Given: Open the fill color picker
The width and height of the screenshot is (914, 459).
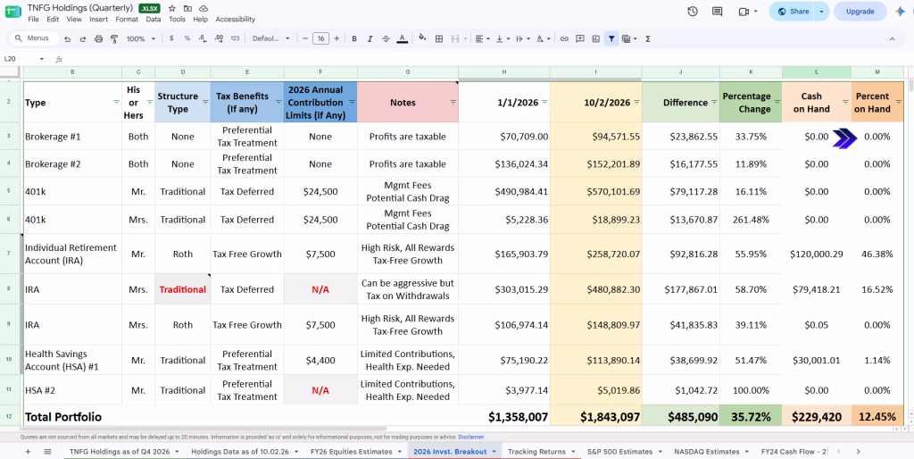Looking at the screenshot, I should [x=422, y=38].
